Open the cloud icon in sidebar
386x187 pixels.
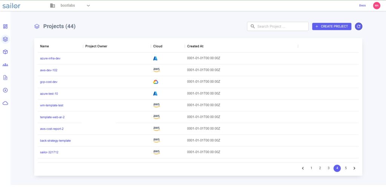point(5,103)
